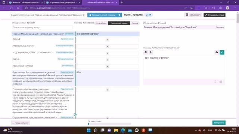Close the Advanced Translation Editor tab
This screenshot has width=239, height=134.
116,3
